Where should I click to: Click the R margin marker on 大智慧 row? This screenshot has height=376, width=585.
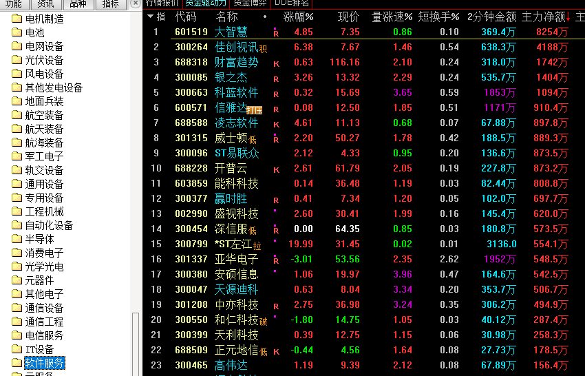click(x=276, y=34)
